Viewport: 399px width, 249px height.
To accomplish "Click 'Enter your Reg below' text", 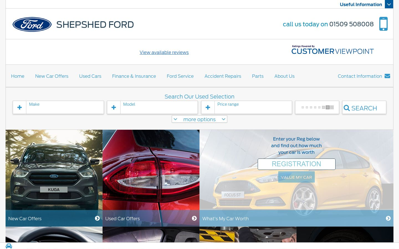I will tap(296, 139).
